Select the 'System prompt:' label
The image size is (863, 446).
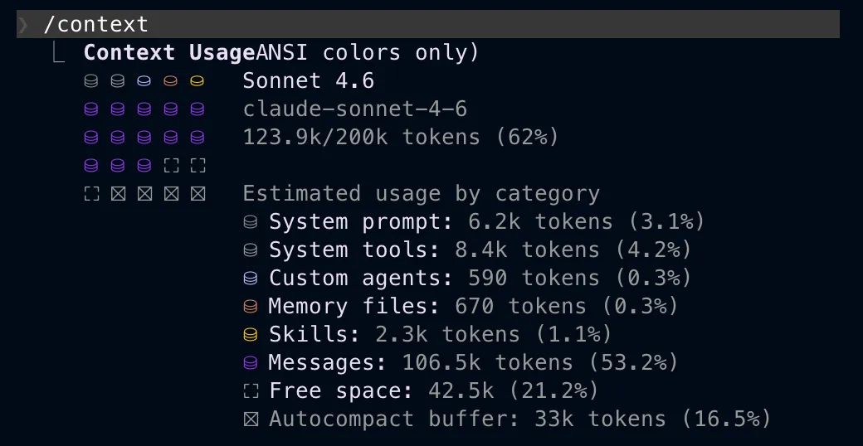pos(361,221)
